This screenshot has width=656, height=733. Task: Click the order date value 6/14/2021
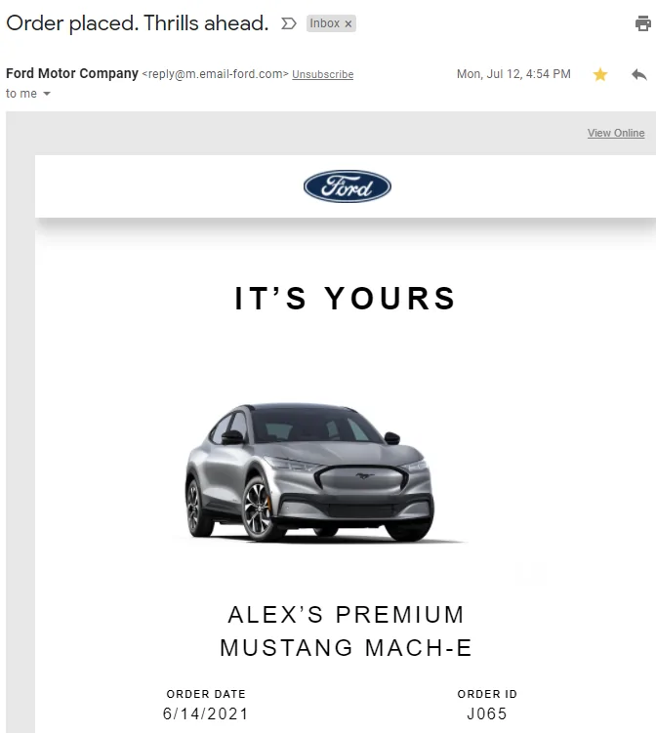click(206, 713)
